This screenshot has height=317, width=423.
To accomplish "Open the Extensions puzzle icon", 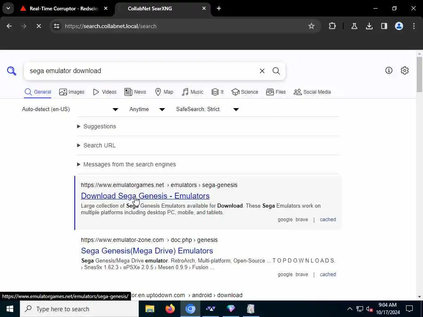I will pyautogui.click(x=333, y=26).
